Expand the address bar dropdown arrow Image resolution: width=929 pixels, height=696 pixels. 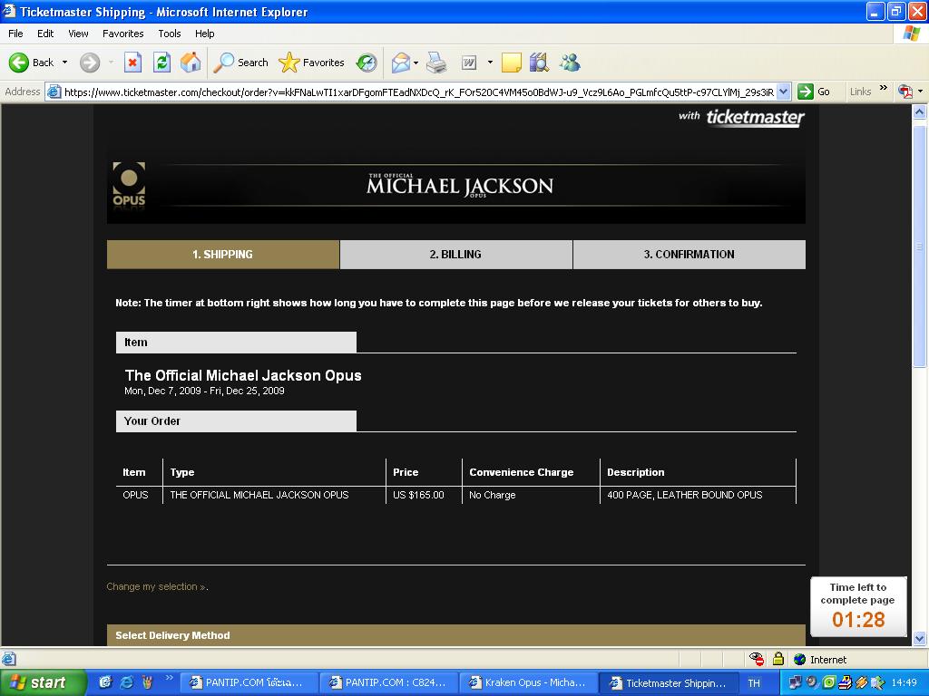click(783, 92)
